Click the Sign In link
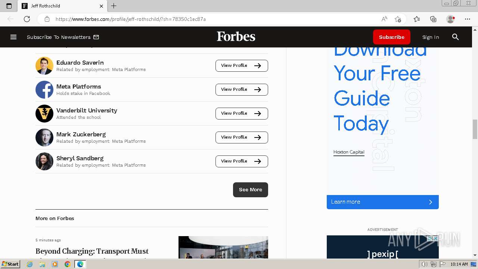 point(431,37)
